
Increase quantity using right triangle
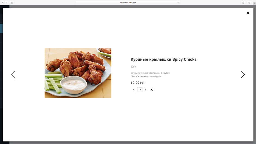click(146, 90)
